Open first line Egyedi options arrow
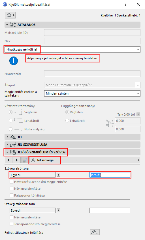 (x=58, y=175)
